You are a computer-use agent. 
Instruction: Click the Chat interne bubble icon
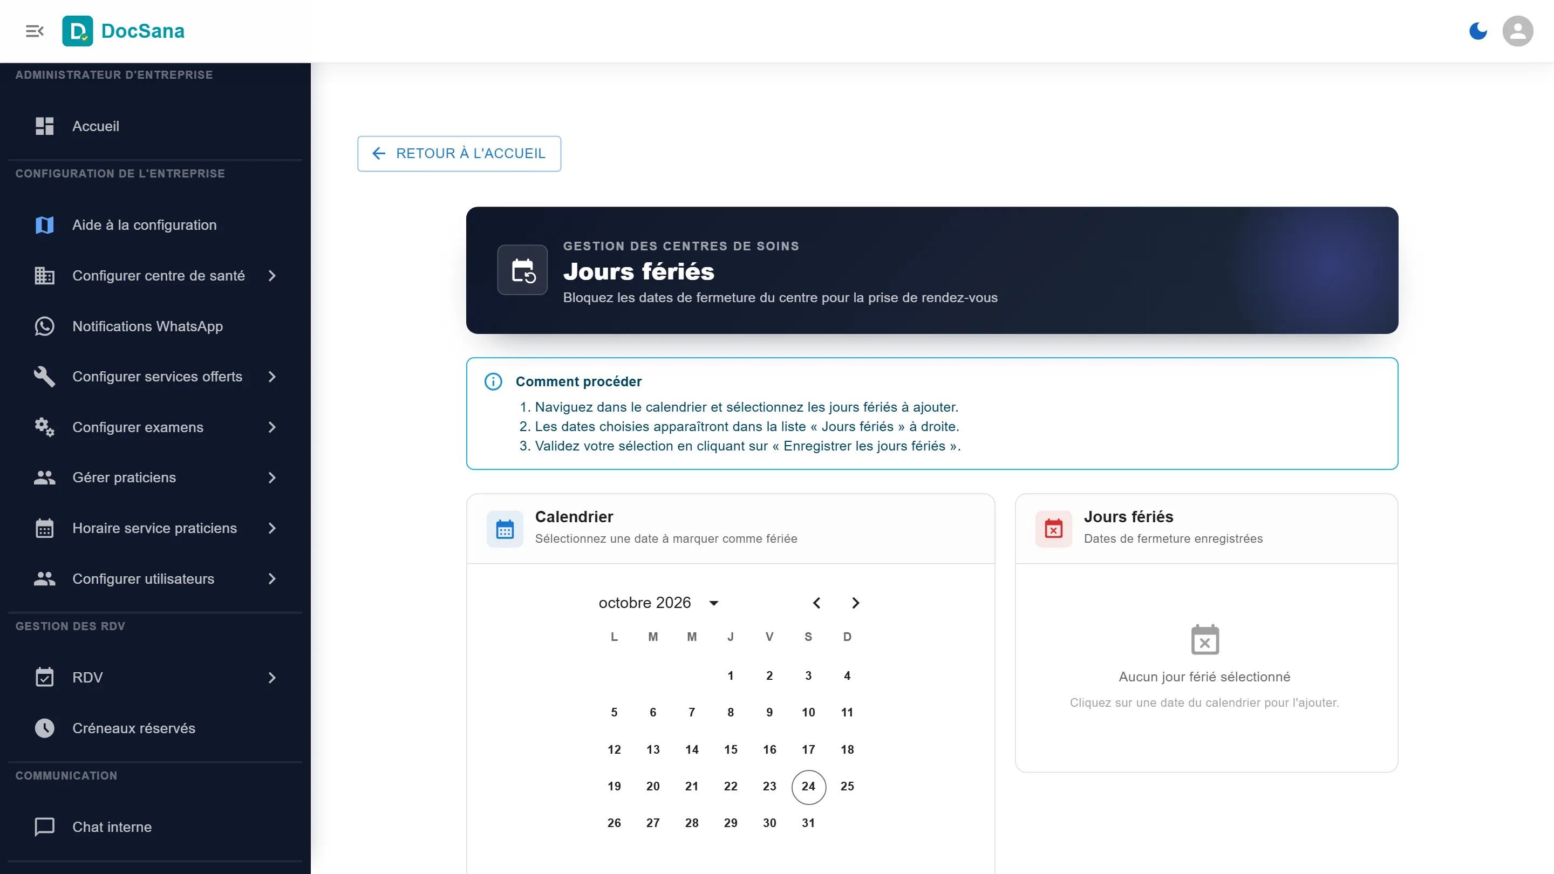point(45,827)
